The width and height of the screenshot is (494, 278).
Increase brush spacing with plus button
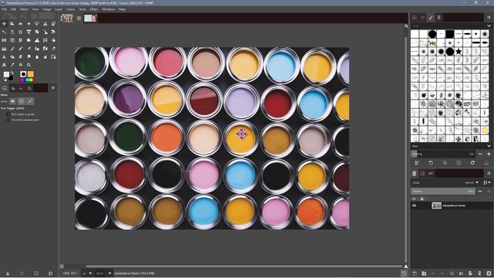489,154
